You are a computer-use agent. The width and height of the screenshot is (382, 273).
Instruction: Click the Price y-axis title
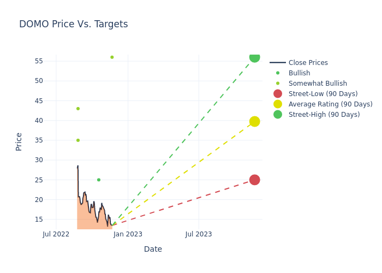[x=19, y=141]
